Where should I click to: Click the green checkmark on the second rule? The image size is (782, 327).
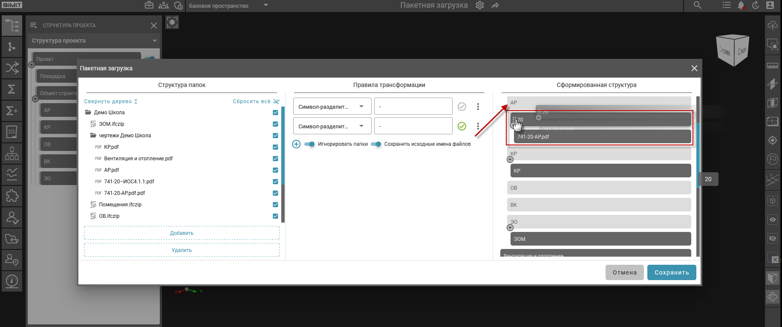pyautogui.click(x=462, y=126)
